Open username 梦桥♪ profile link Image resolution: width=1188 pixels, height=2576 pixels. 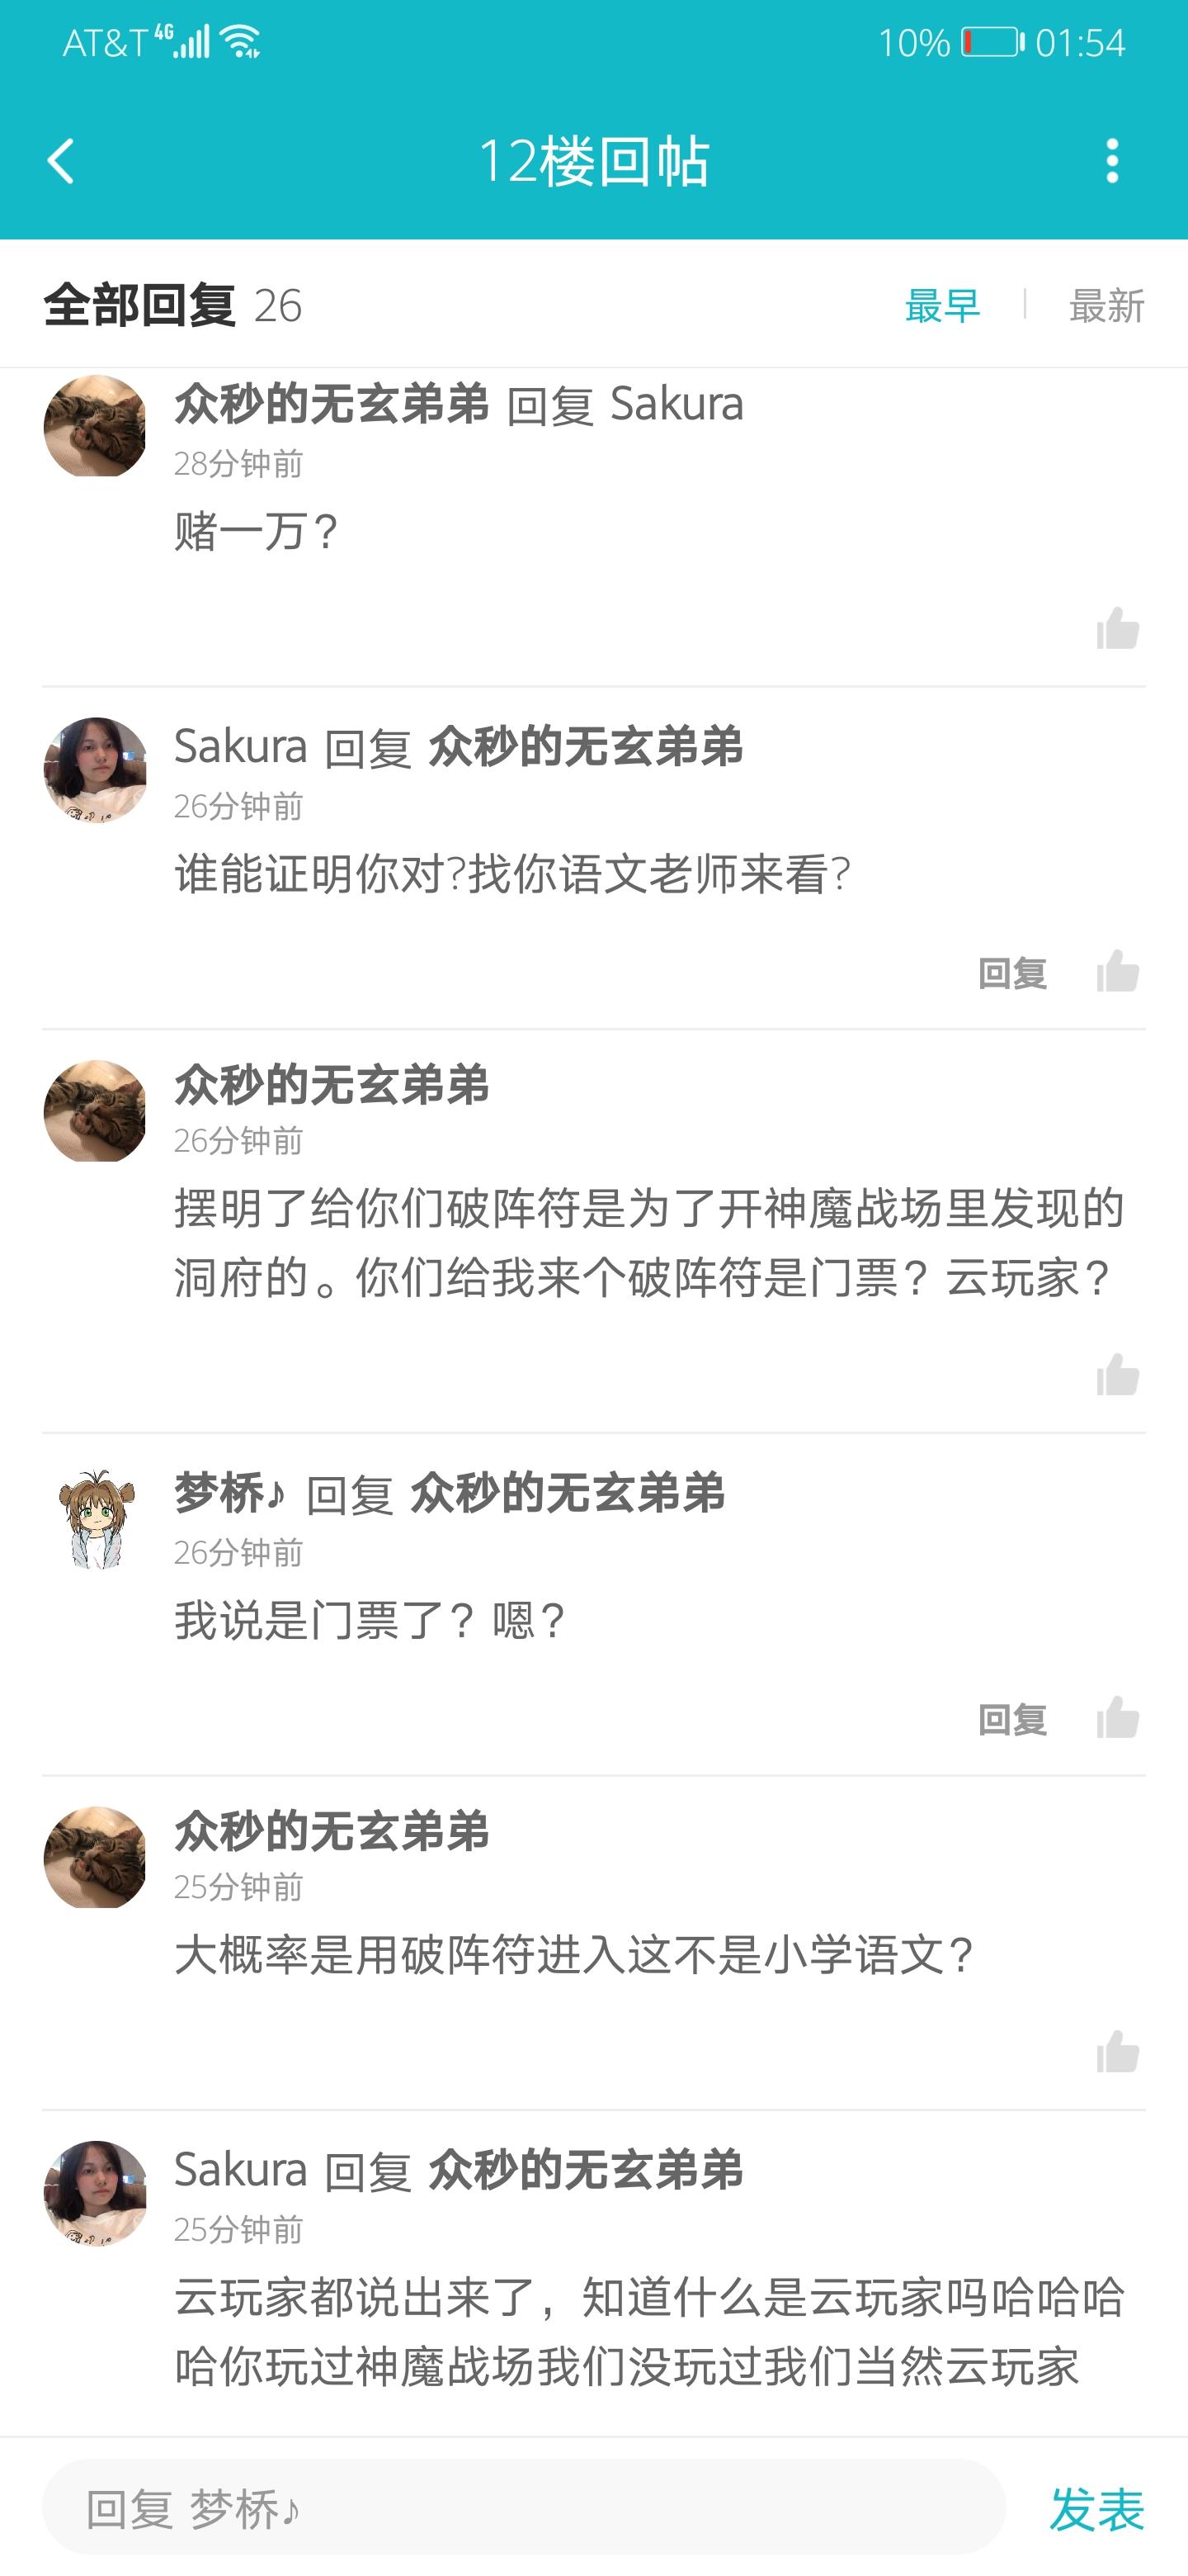[230, 1493]
